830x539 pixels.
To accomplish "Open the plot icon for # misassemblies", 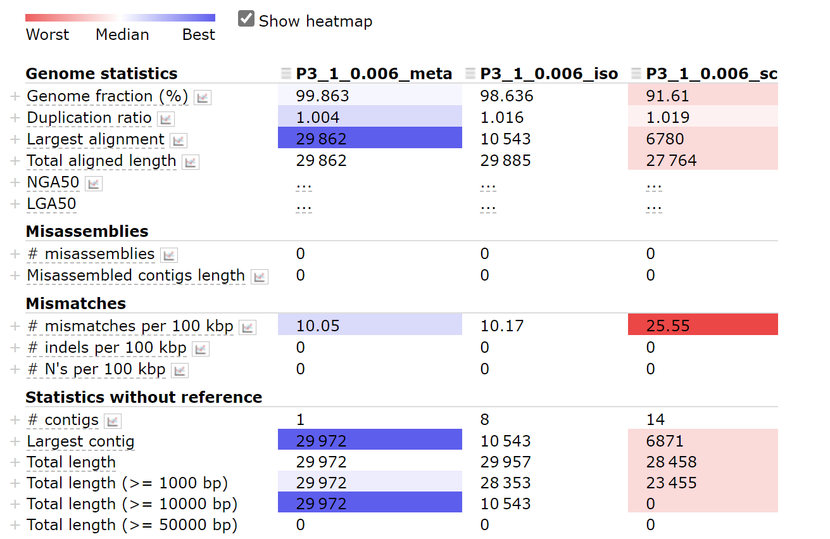I will click(x=169, y=255).
